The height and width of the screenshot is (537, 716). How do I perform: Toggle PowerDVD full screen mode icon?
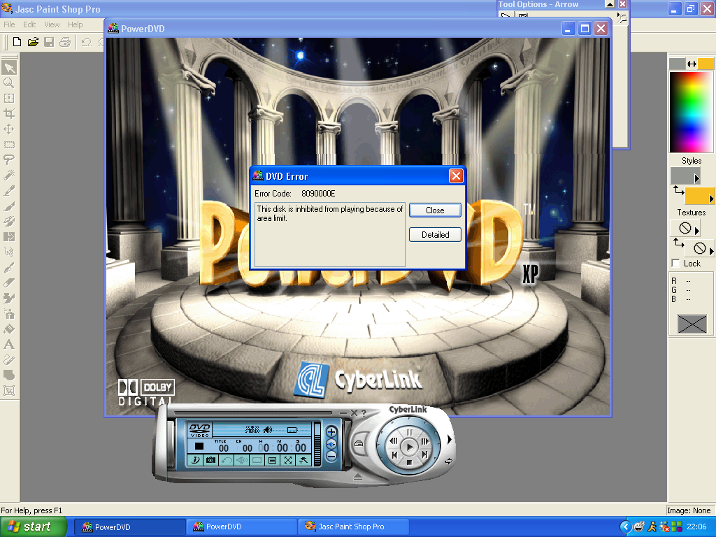287,460
